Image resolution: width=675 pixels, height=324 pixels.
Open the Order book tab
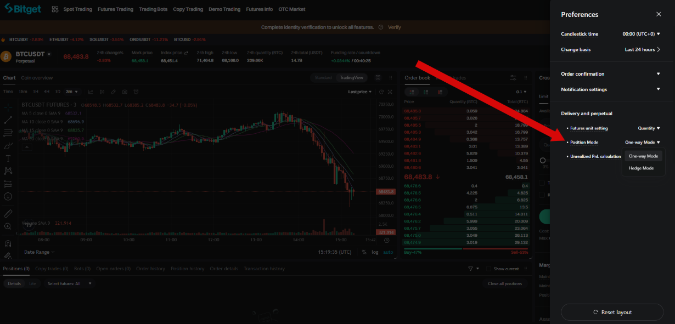[x=418, y=78]
